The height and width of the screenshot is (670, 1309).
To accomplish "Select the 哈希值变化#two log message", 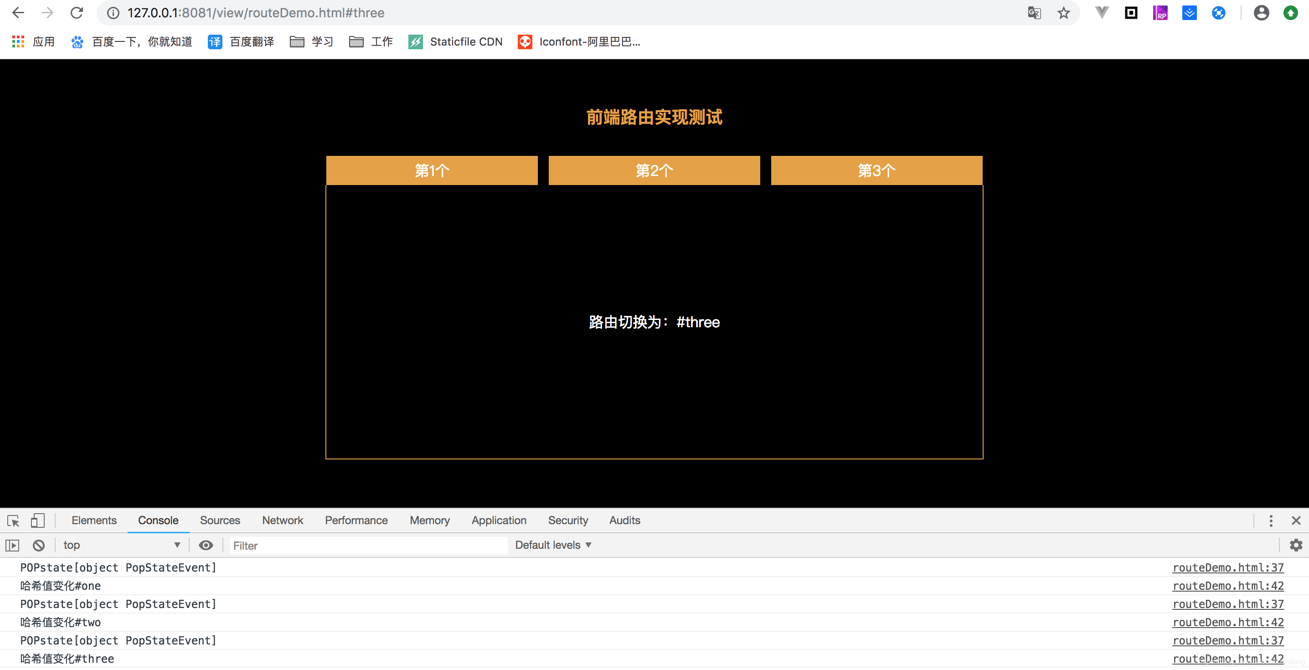I will click(61, 623).
